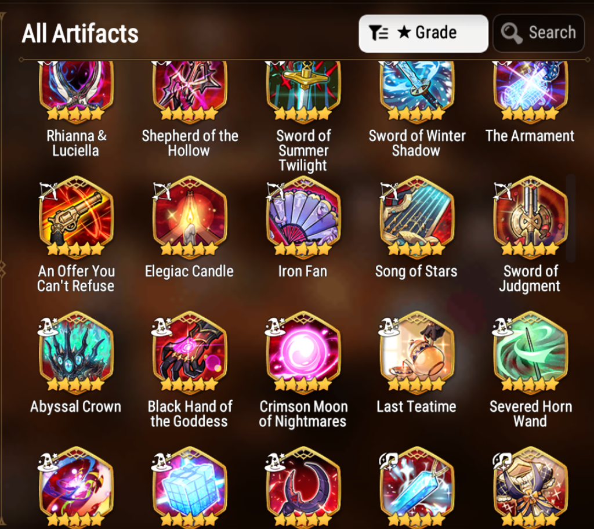Click the glowing blue cube artifact
Screen dimensions: 594x529
tap(190, 488)
